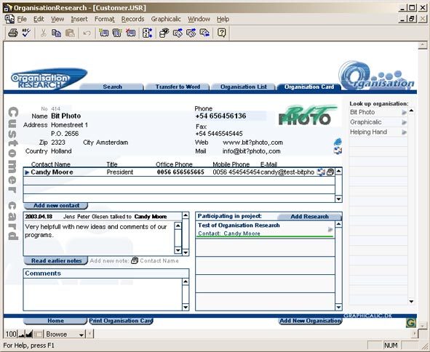The image size is (430, 352).
Task: Click the spell check toolbar icon
Action: (x=26, y=33)
